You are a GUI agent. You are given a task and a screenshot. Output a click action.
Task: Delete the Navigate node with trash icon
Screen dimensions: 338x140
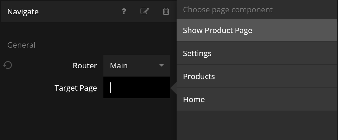pos(166,12)
